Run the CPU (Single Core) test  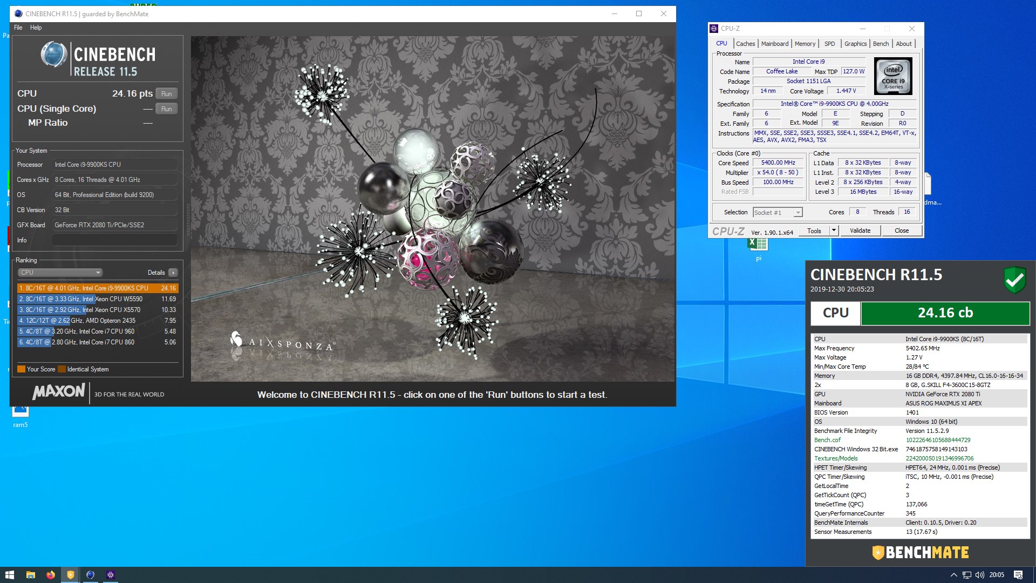(166, 109)
